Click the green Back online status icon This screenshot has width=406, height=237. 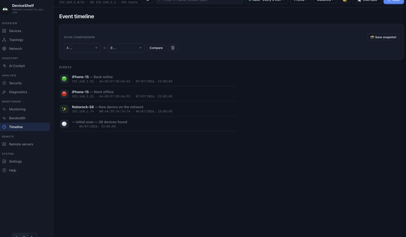click(x=64, y=79)
